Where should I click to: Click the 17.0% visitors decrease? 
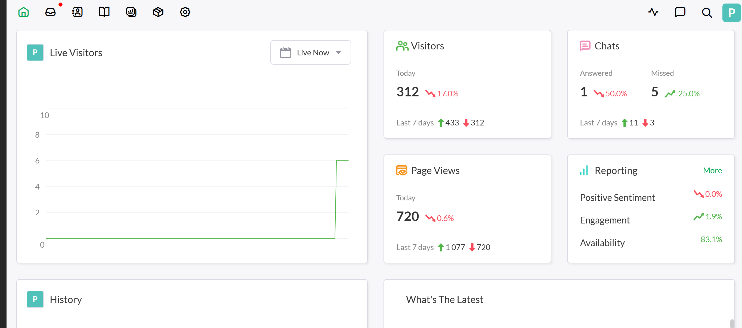[x=448, y=93]
